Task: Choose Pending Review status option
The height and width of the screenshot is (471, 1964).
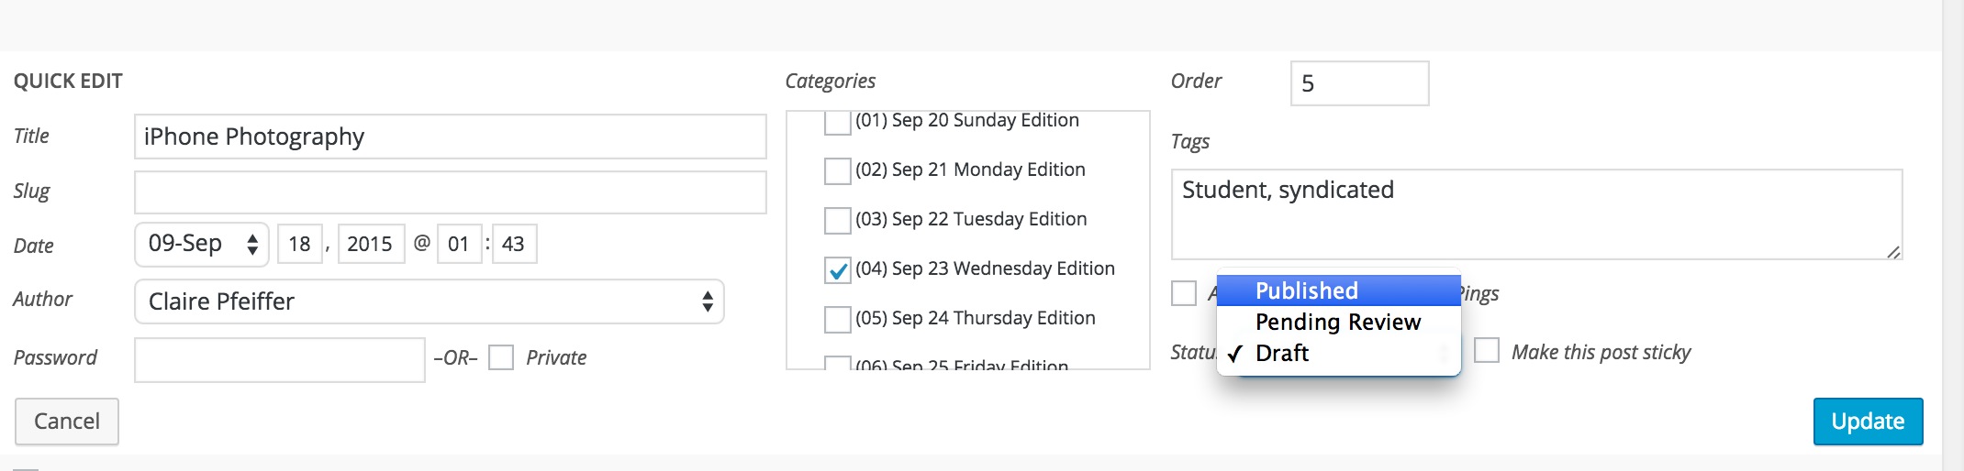Action: (1337, 323)
